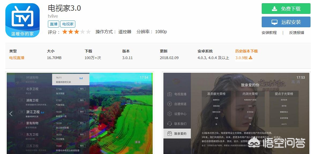Viewport: 311px width, 154px height.
Task: Select the 东方卫视 channel
Action: [32, 134]
